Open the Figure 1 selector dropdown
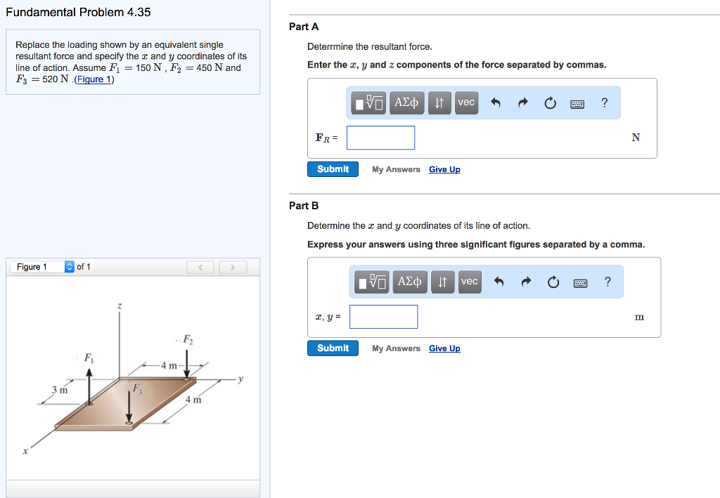This screenshot has height=498, width=720. tap(42, 267)
